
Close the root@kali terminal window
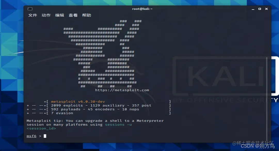coord(266,9)
